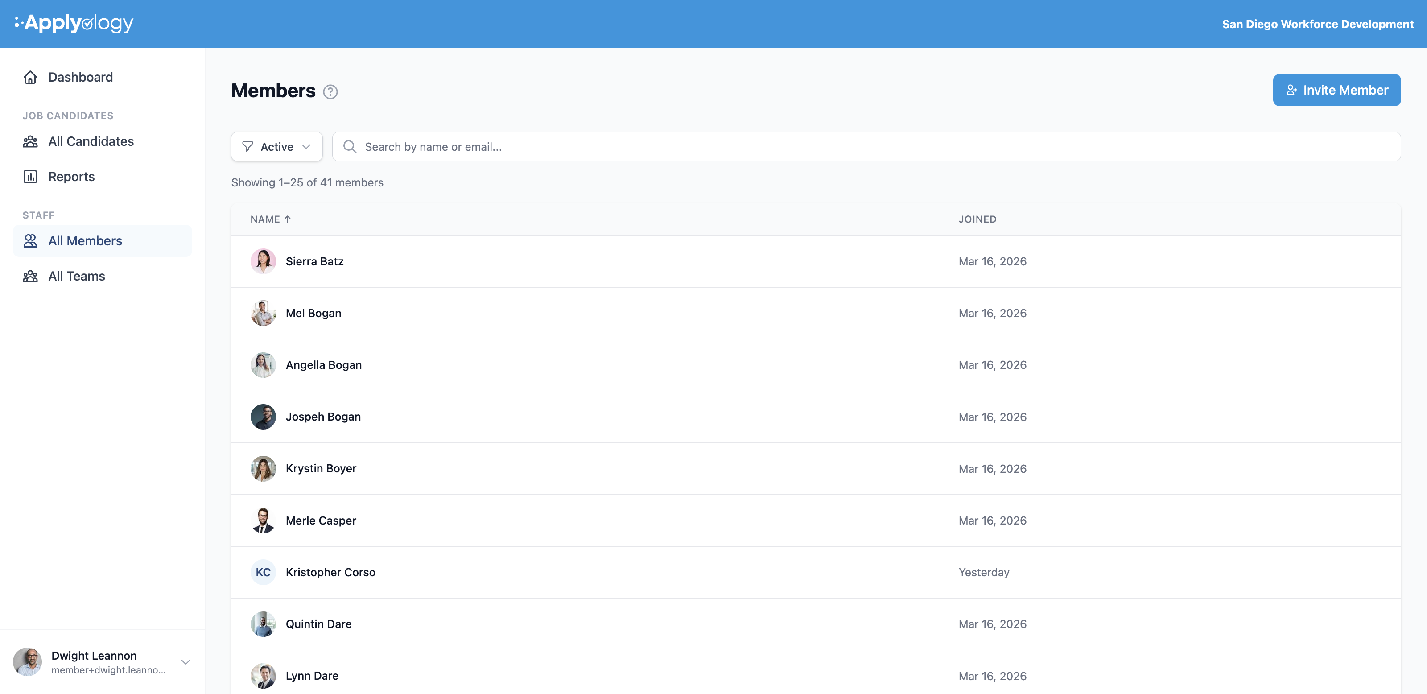The height and width of the screenshot is (694, 1427).
Task: Open Mel Bogan's member name
Action: (313, 313)
